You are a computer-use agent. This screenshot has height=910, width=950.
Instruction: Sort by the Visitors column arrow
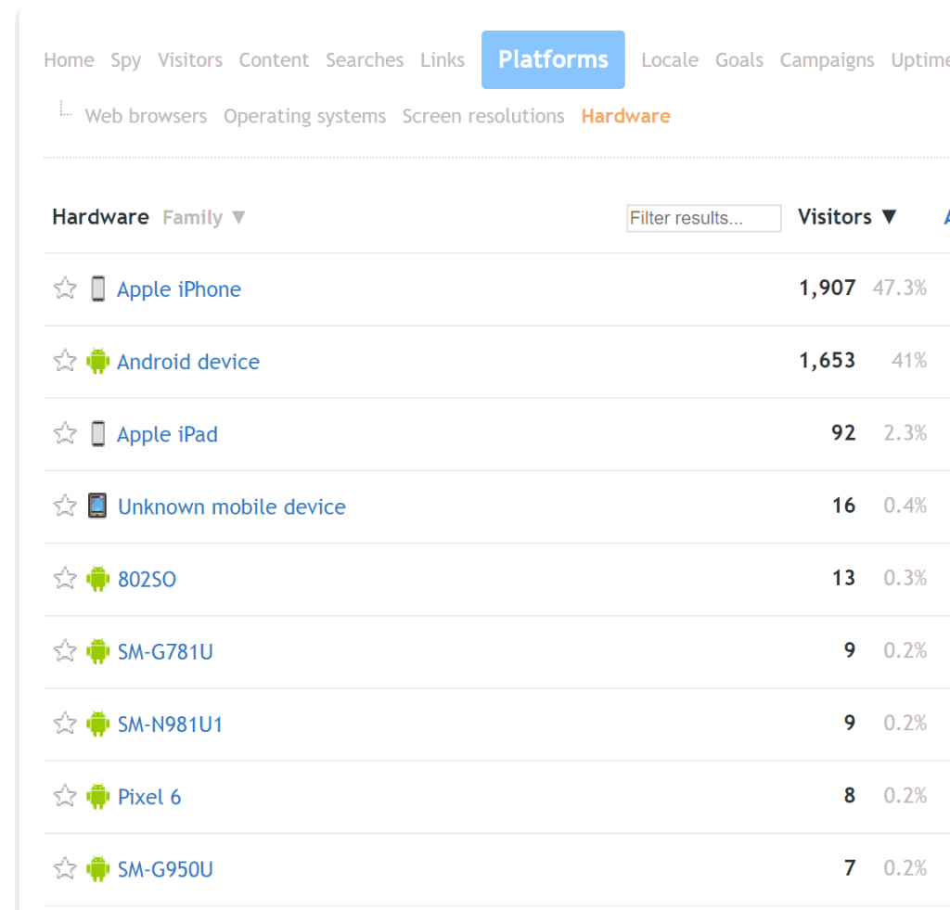889,217
